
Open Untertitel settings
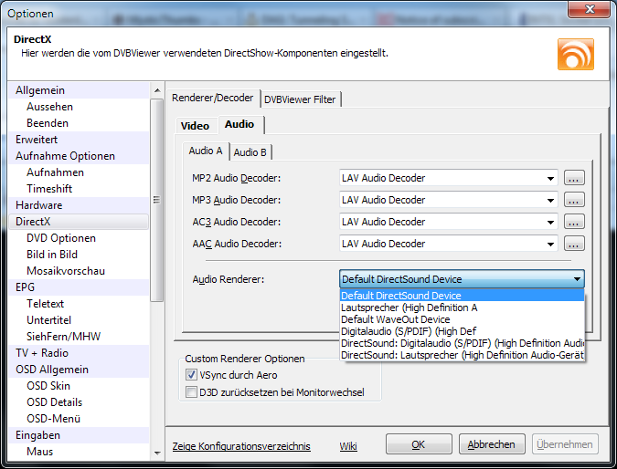point(79,320)
